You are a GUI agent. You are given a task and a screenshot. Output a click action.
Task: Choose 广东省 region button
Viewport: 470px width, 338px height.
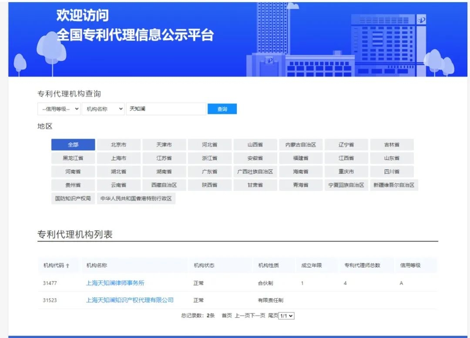(210, 172)
